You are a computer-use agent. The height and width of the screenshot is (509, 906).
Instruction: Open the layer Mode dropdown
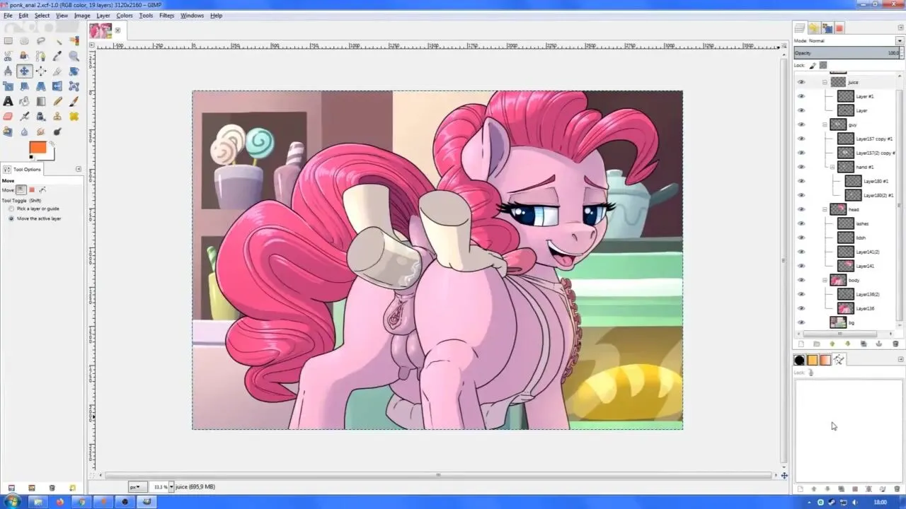point(899,40)
